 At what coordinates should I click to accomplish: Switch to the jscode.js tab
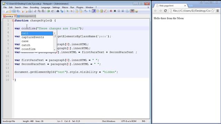[x=9, y=16]
